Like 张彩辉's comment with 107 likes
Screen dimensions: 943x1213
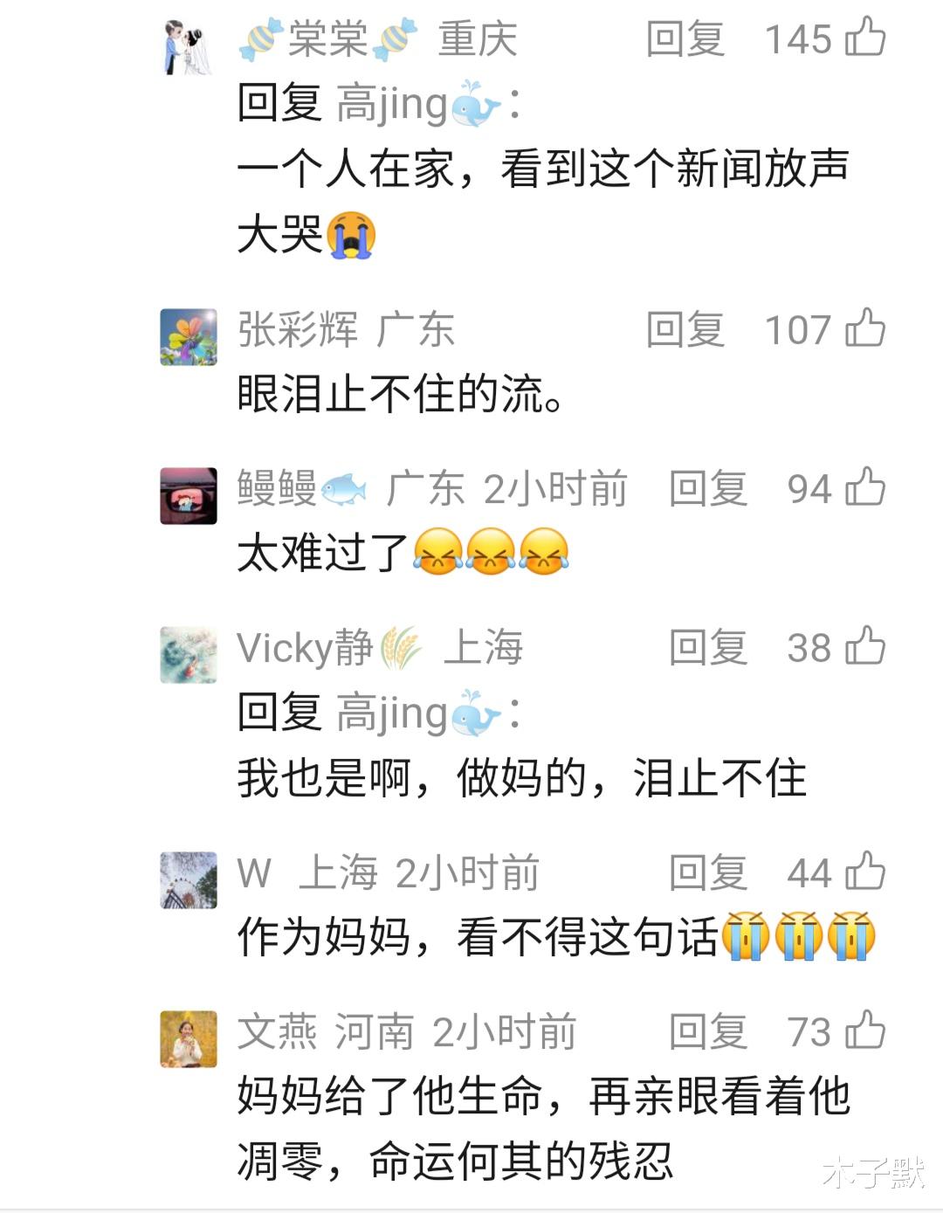(865, 328)
